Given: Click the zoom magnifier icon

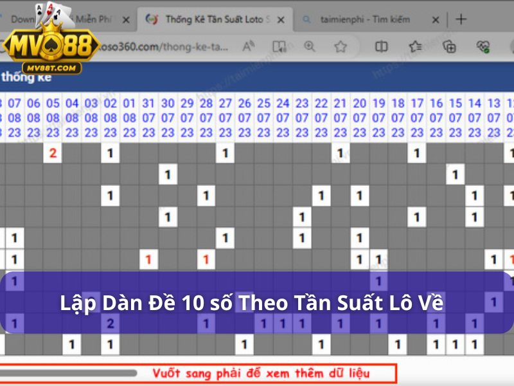Looking at the screenshot, I should point(310,46).
